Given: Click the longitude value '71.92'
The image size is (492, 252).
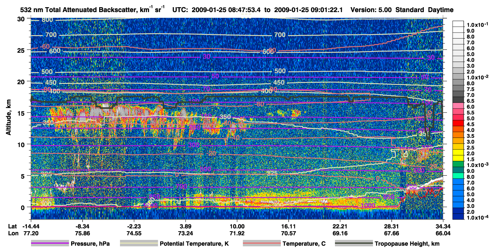Looking at the screenshot, I should coord(237,233).
